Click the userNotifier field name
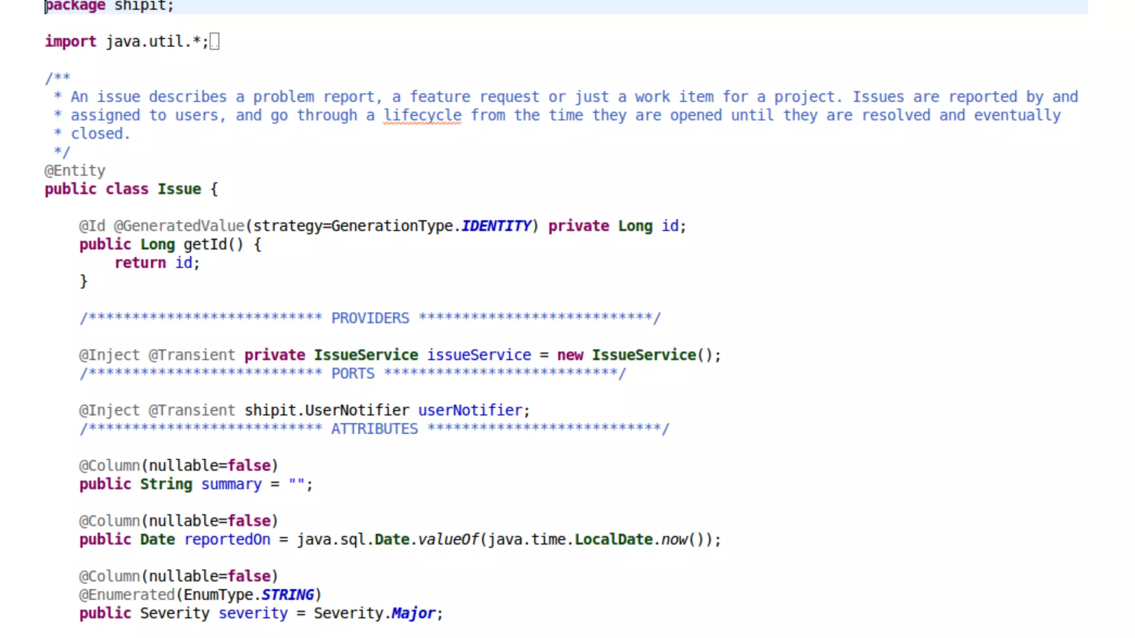Screen dimensions: 1135x638 point(471,410)
